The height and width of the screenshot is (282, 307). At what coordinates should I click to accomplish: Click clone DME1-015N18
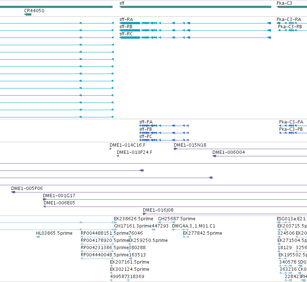pyautogui.click(x=240, y=149)
